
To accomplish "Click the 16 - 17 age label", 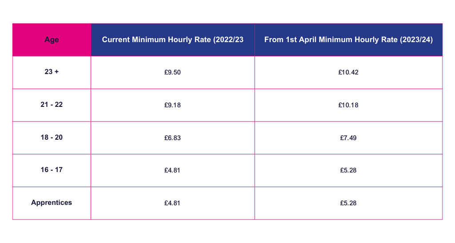I will (x=52, y=170).
